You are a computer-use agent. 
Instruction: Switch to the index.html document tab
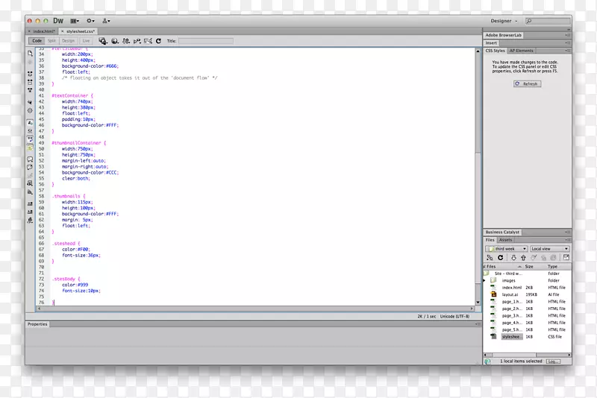coord(44,31)
